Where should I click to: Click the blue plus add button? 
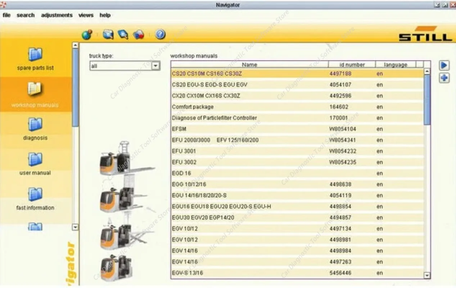coord(444,78)
